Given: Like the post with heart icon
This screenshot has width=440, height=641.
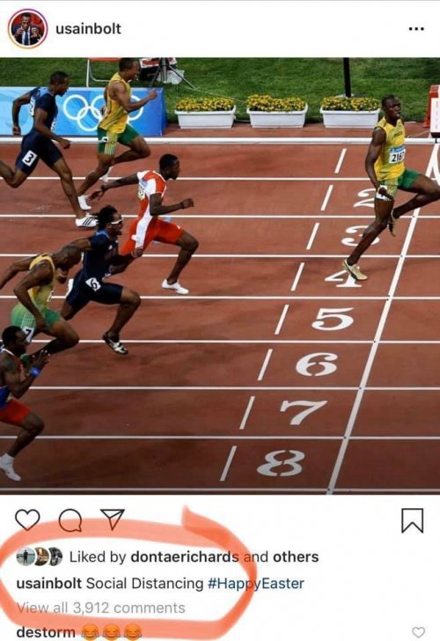Looking at the screenshot, I should [x=27, y=519].
